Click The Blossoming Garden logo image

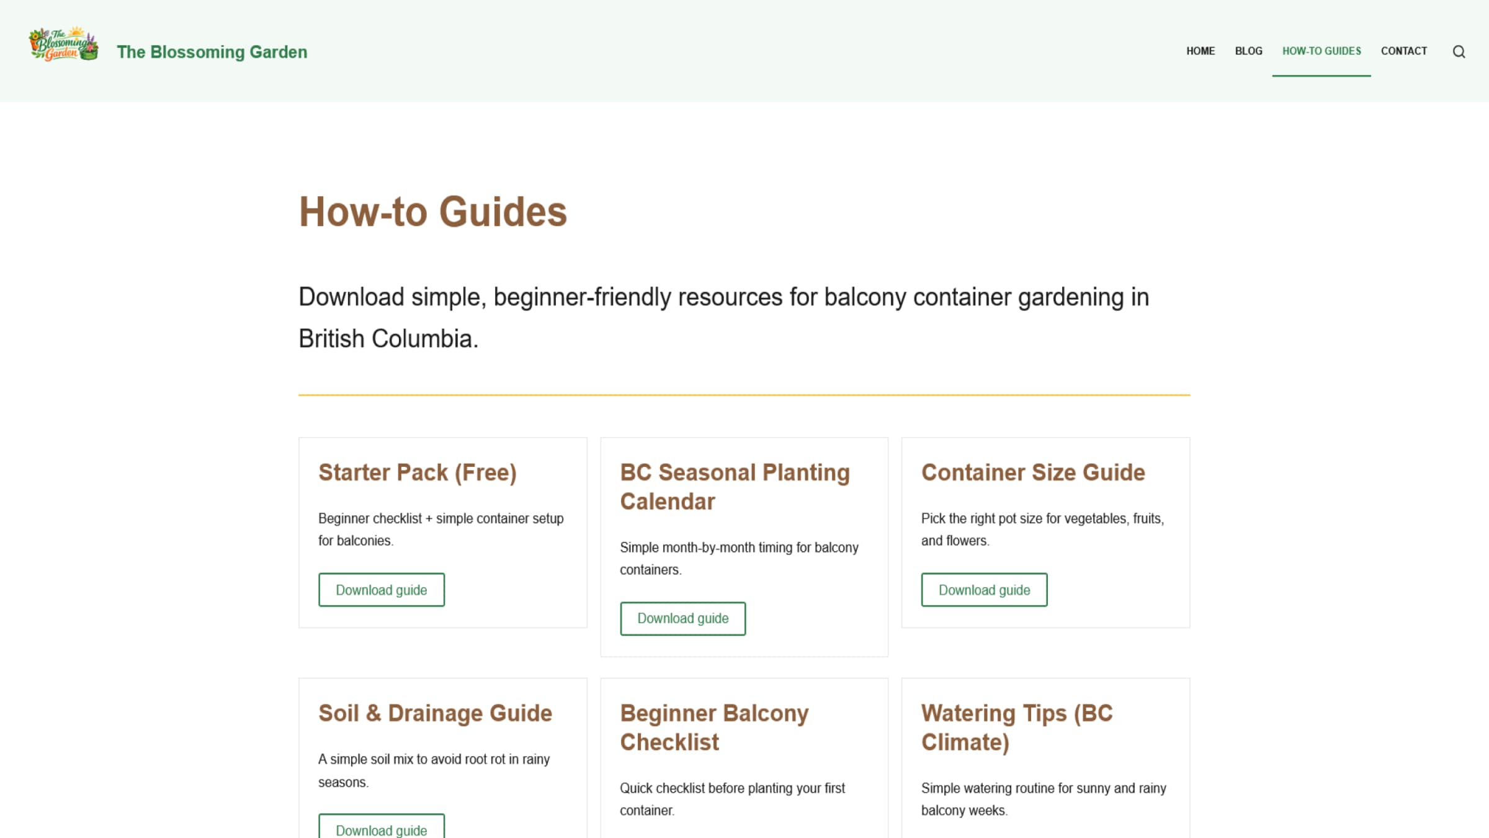pos(63,45)
